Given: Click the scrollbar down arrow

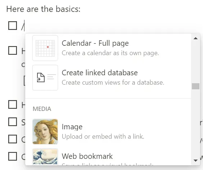Looking at the screenshot, I should coord(195,161).
